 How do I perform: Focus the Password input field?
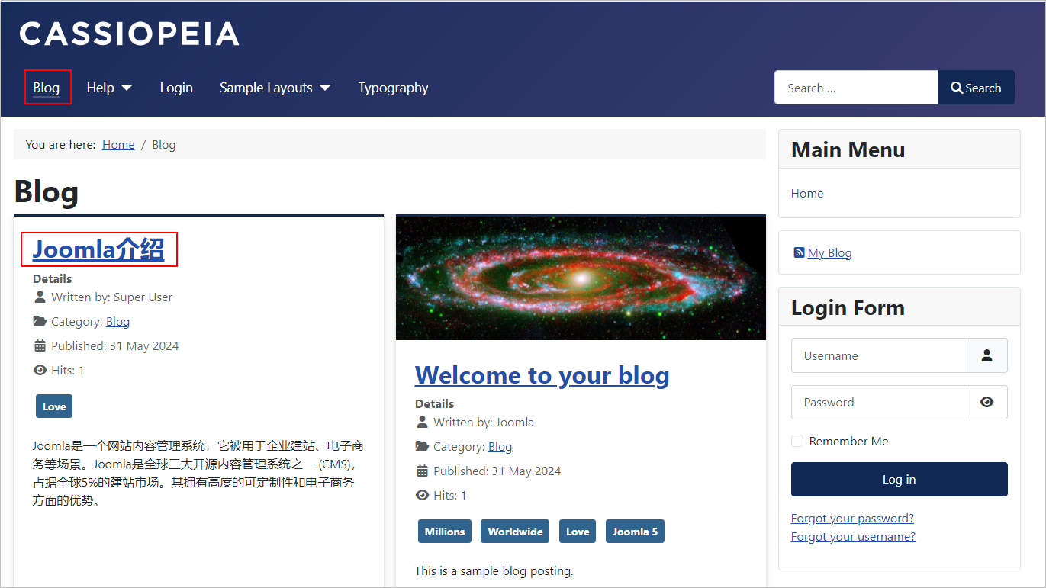[x=879, y=402]
